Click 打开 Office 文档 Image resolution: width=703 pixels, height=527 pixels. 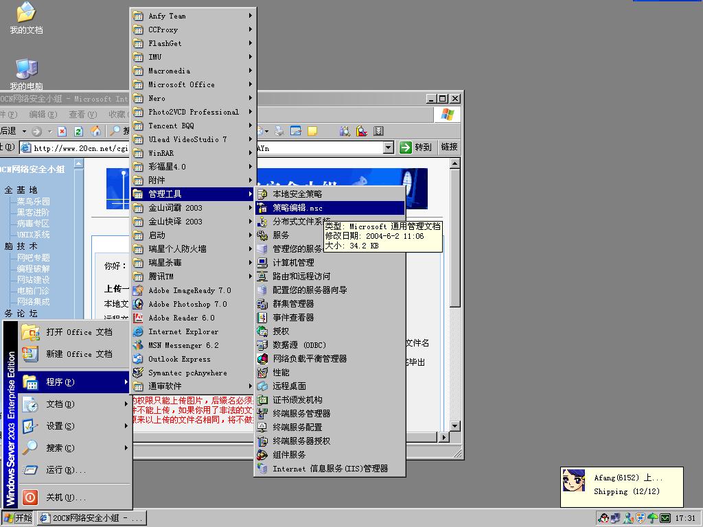pyautogui.click(x=75, y=333)
